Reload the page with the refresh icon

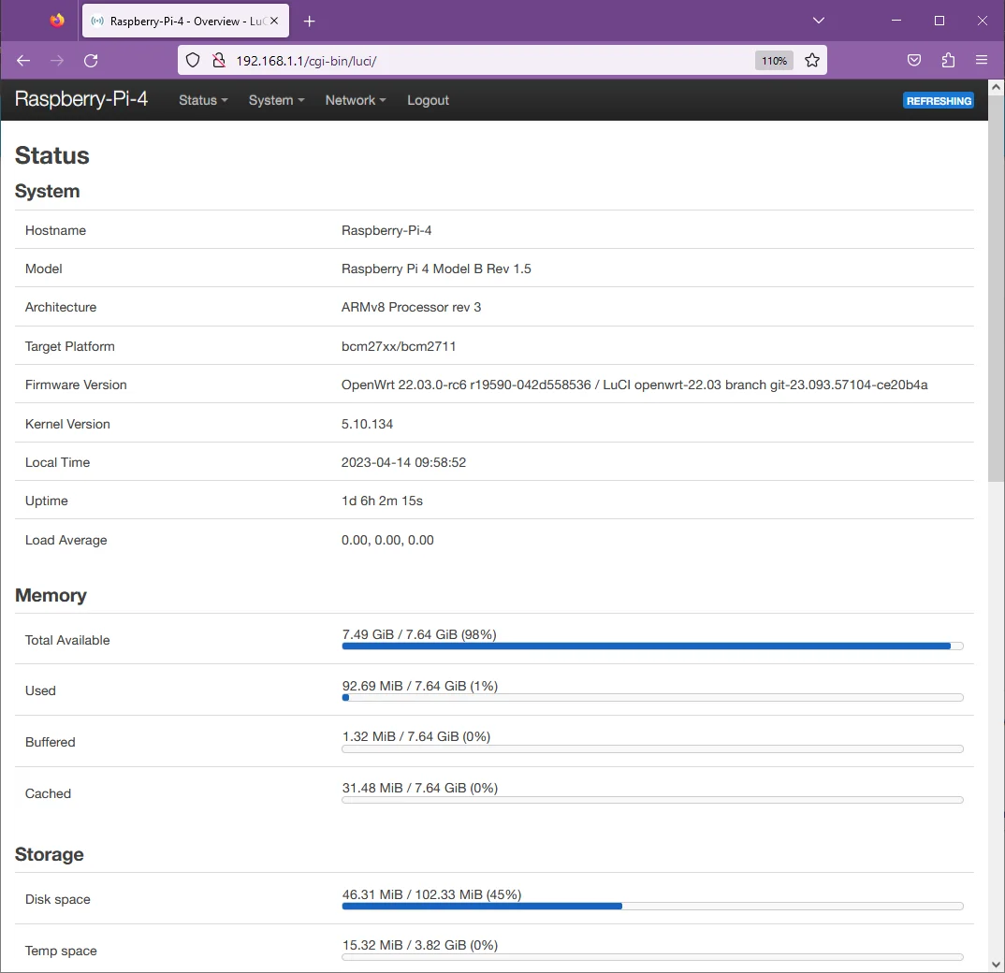[91, 61]
